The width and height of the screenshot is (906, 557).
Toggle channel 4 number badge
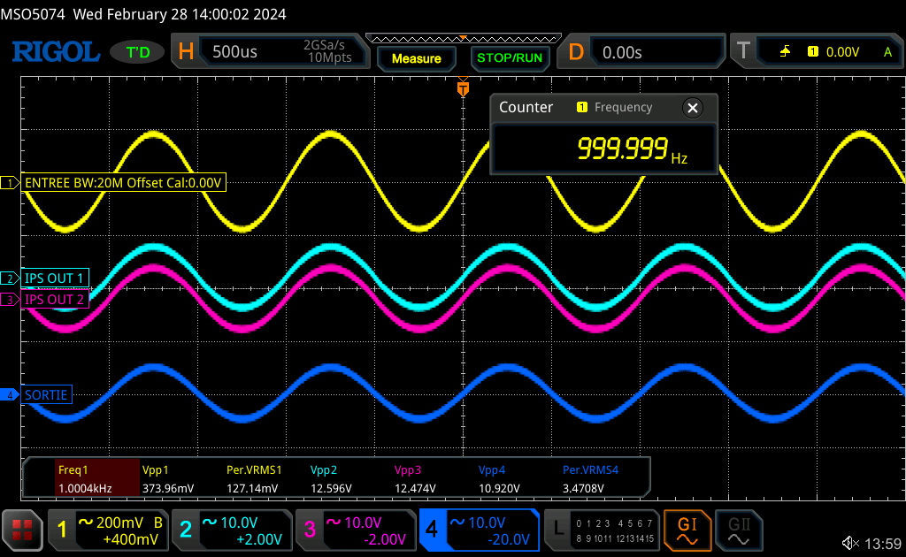pos(432,530)
